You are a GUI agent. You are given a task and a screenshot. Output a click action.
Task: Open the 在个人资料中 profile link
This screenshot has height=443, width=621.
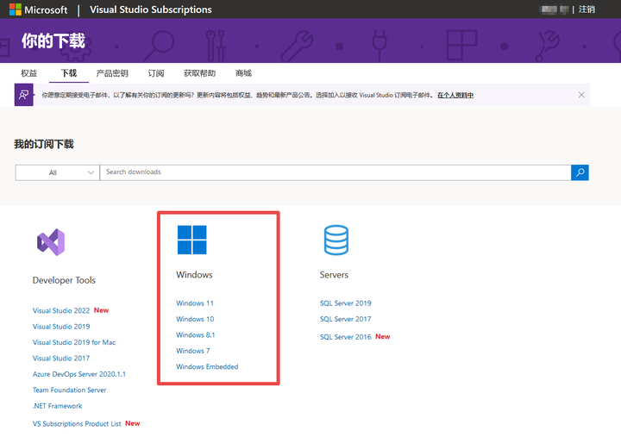(455, 95)
